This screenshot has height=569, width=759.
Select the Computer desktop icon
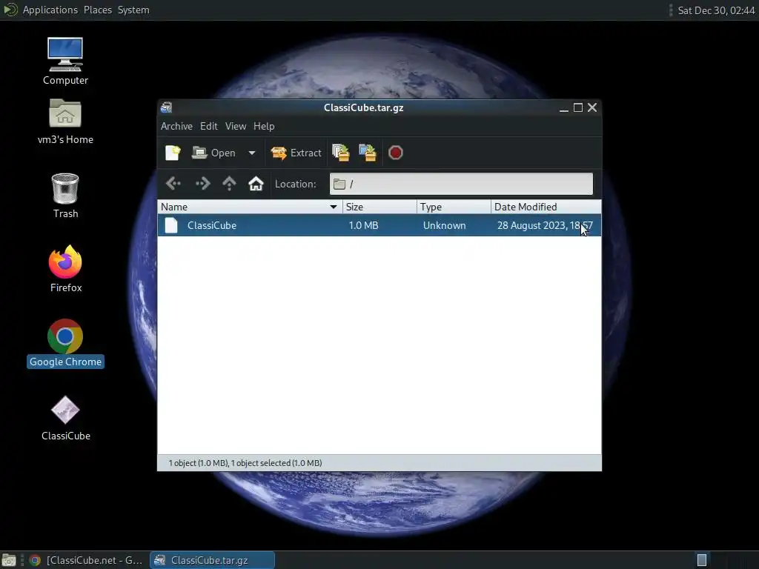[x=65, y=61]
